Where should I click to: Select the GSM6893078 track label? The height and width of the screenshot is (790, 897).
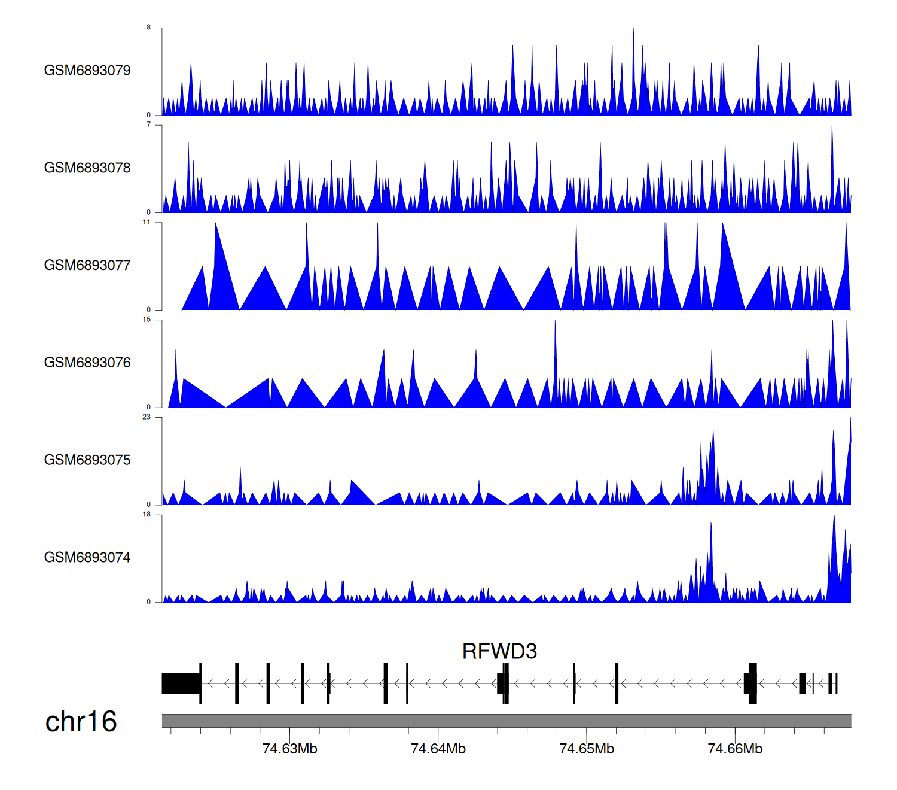tap(87, 168)
